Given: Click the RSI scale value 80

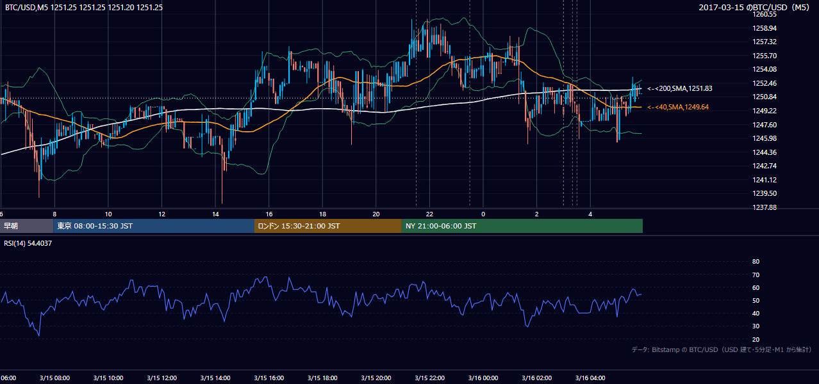Looking at the screenshot, I should point(756,262).
